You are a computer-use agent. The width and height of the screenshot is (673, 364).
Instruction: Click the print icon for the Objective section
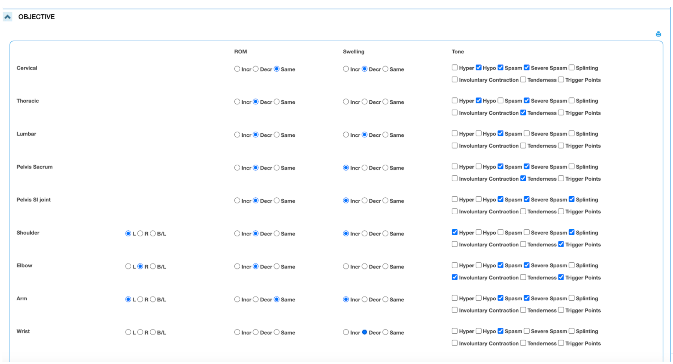(x=658, y=34)
